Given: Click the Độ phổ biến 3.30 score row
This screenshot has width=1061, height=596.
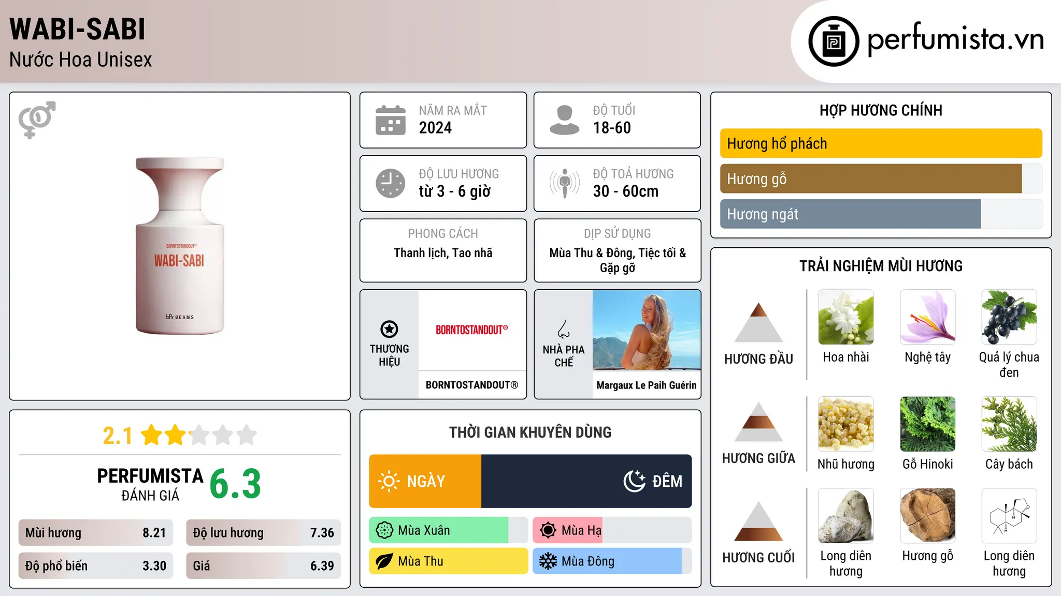Looking at the screenshot, I should click(96, 566).
